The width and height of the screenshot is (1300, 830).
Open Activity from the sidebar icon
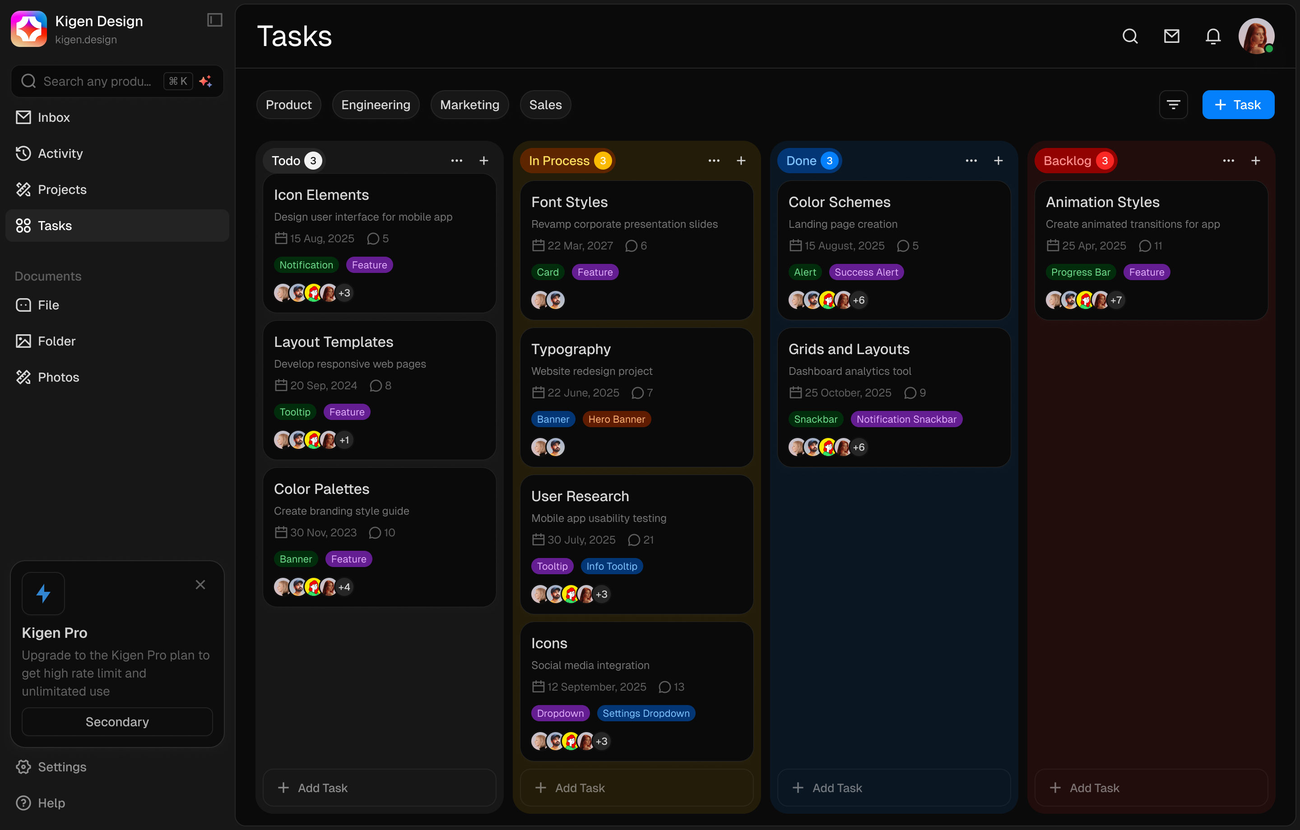coord(23,153)
